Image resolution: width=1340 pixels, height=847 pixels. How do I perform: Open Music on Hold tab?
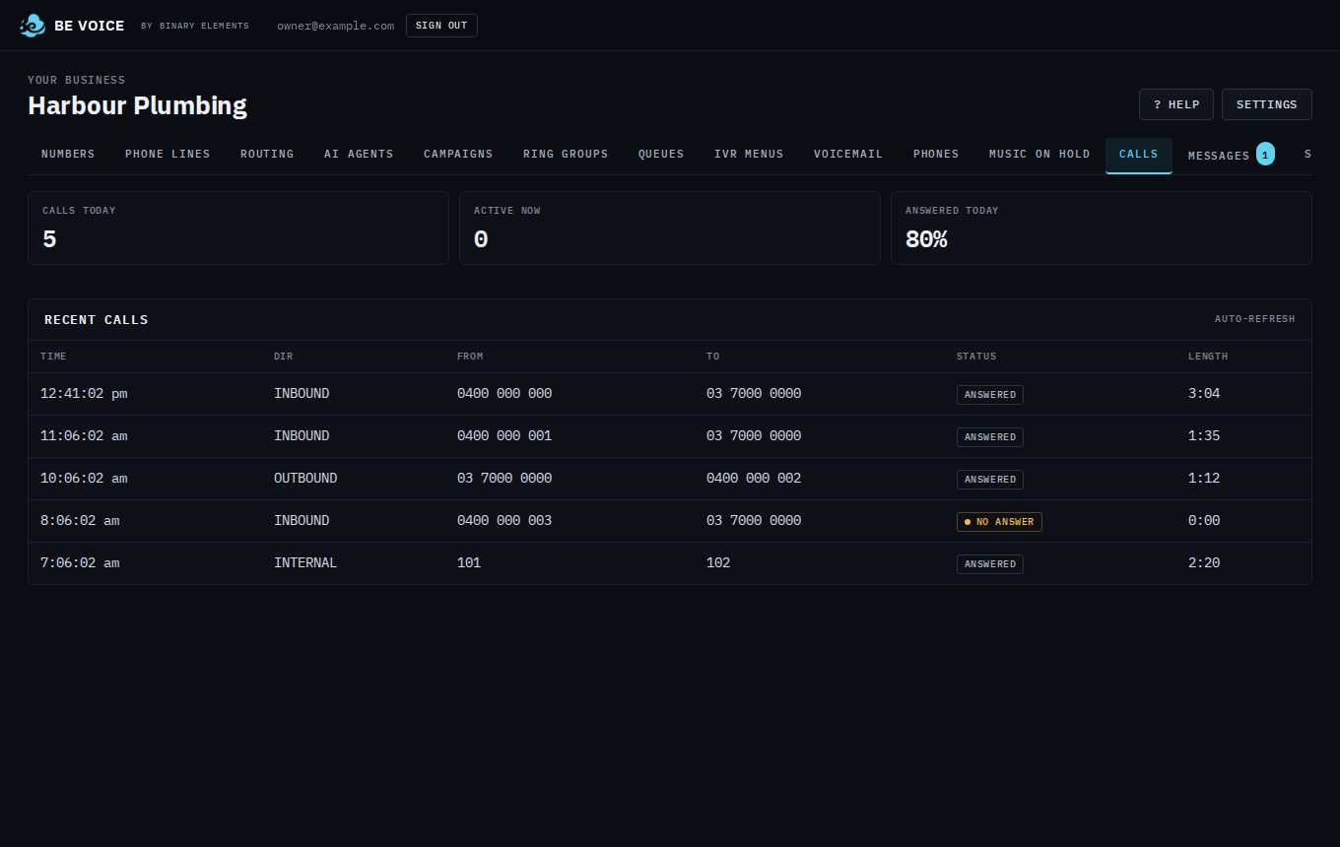pyautogui.click(x=1039, y=155)
